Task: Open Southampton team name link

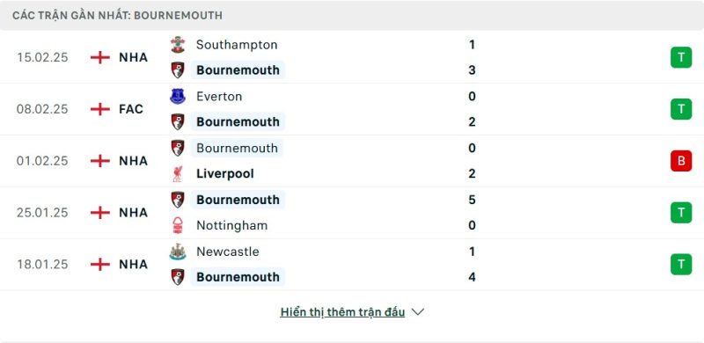Action: click(237, 45)
